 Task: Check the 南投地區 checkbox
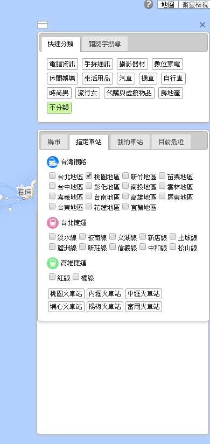pyautogui.click(x=125, y=186)
